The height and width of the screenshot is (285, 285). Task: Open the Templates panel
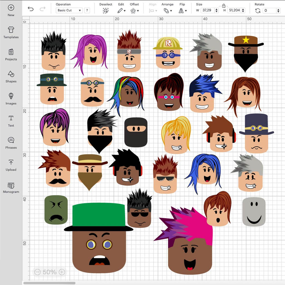click(x=11, y=30)
